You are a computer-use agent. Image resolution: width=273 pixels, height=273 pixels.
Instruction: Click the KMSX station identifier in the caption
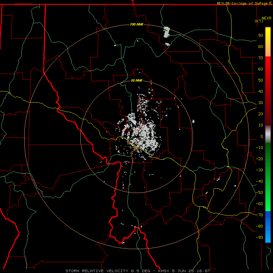click(x=164, y=271)
